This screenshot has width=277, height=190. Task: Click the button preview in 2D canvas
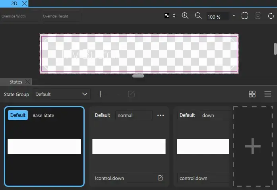pos(139,54)
